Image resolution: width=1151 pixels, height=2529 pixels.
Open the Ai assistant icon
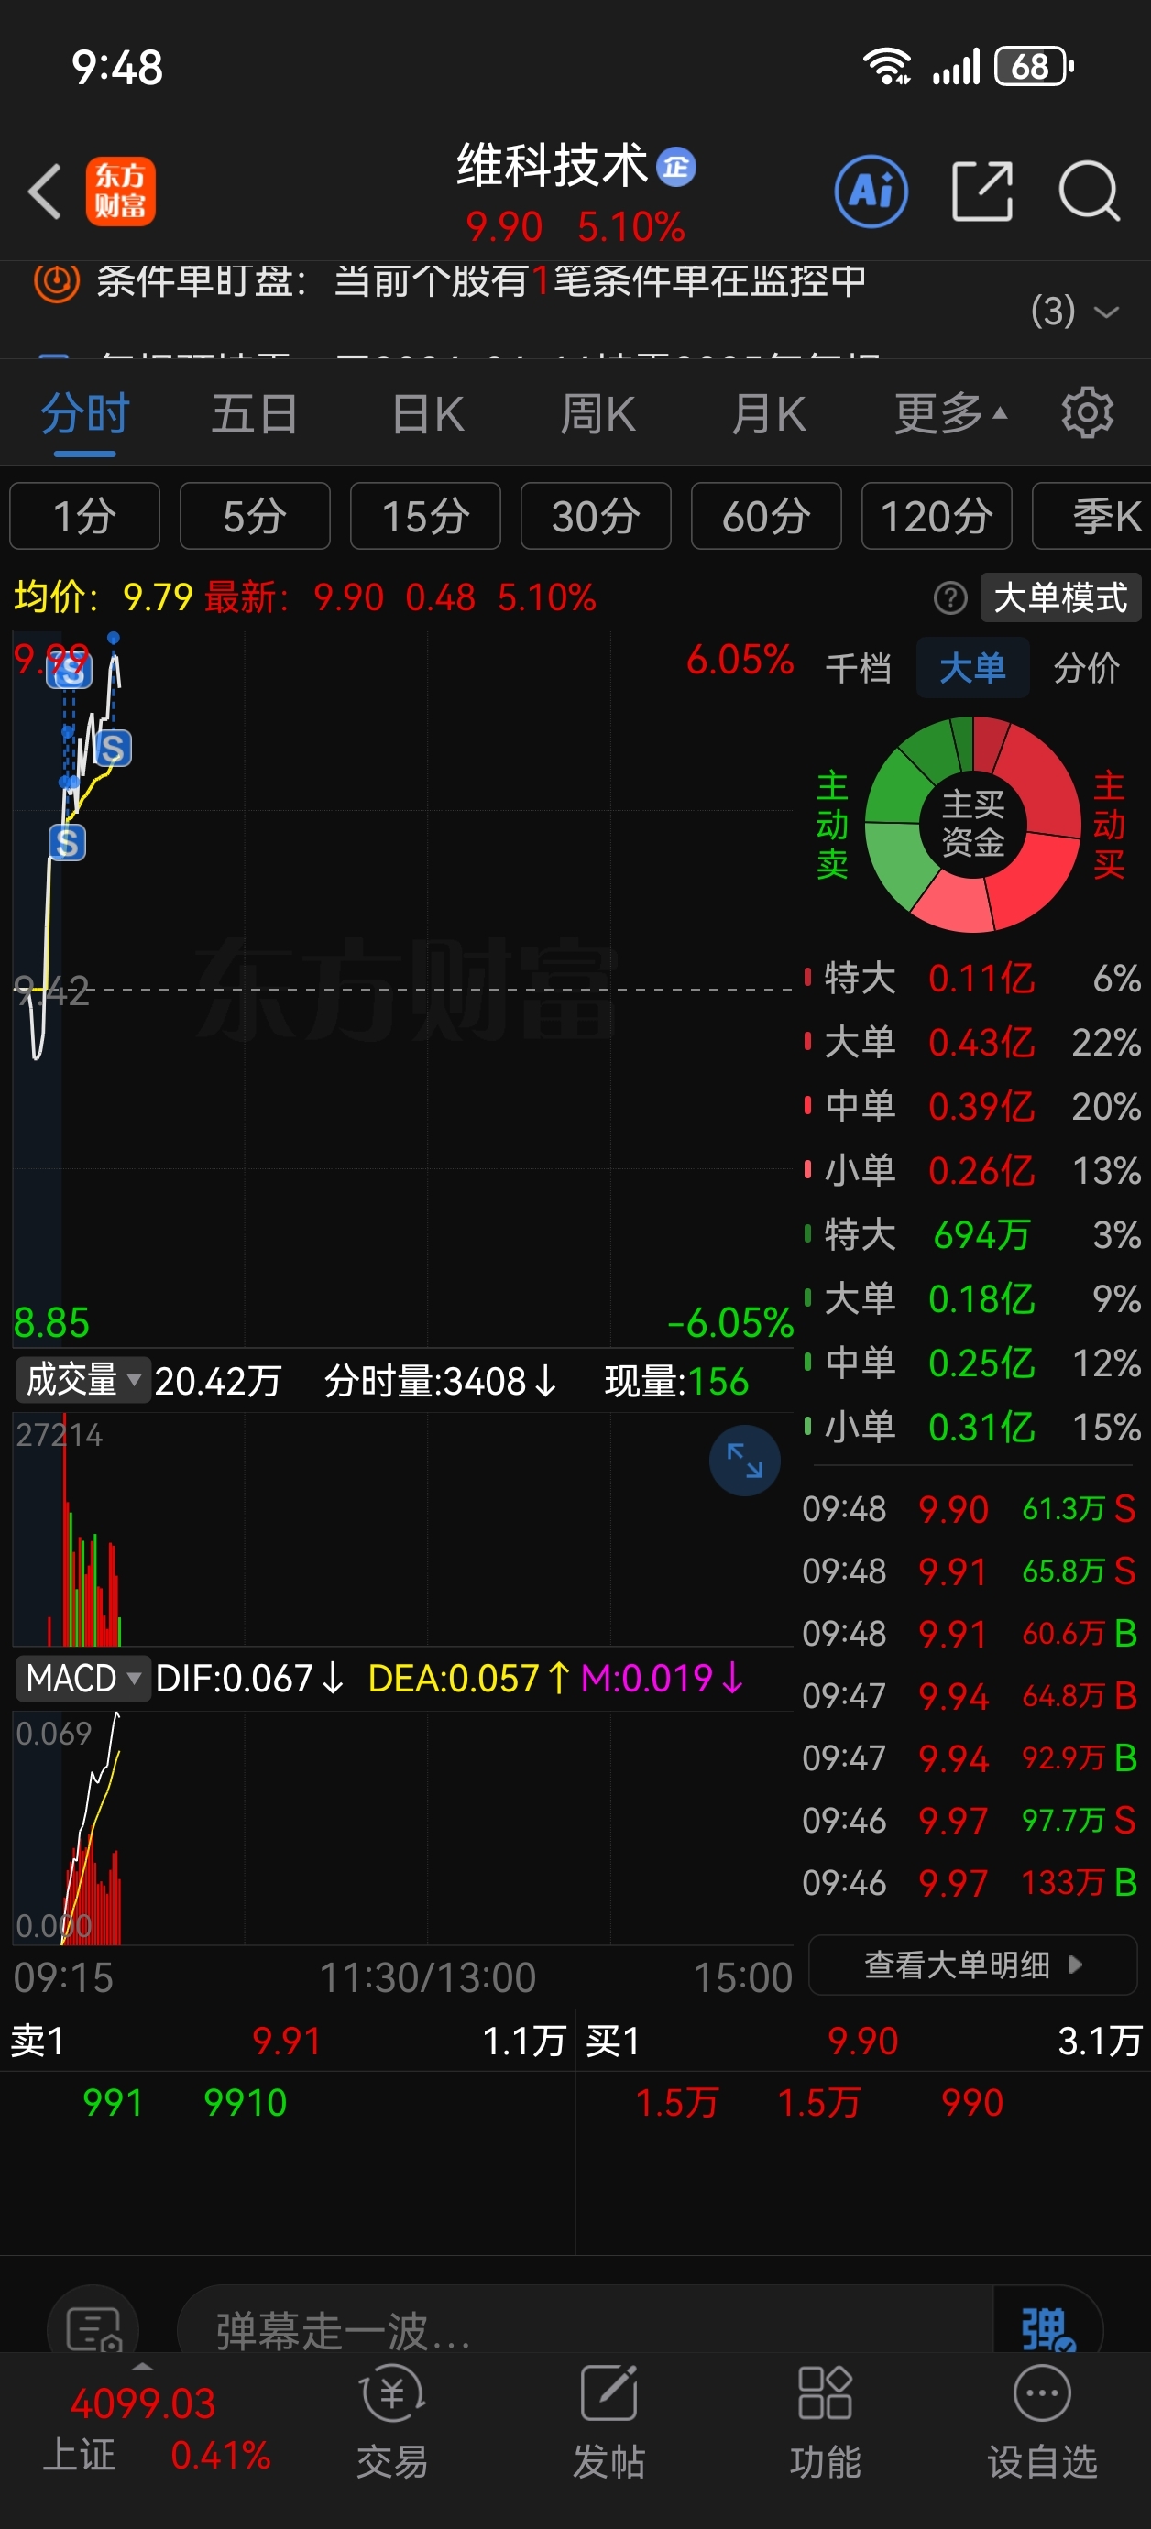tap(871, 192)
